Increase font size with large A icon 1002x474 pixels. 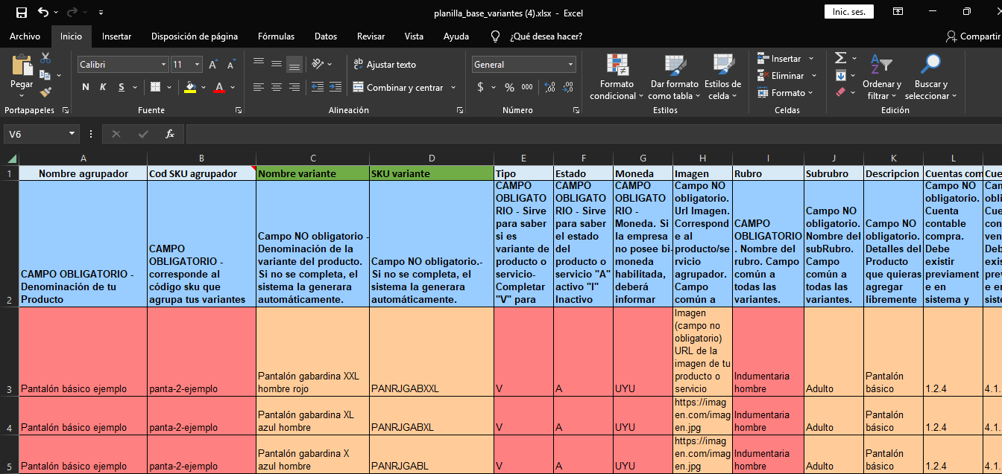[213, 65]
